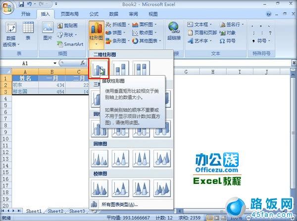Image resolution: width=297 pixels, height=221 pixels.
Task: Click cell containing 姓名 in row 1
Action: tap(25, 78)
